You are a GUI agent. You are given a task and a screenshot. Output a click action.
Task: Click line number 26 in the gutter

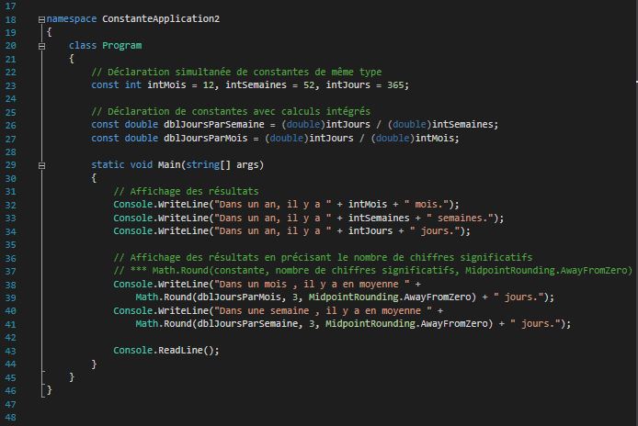point(11,125)
